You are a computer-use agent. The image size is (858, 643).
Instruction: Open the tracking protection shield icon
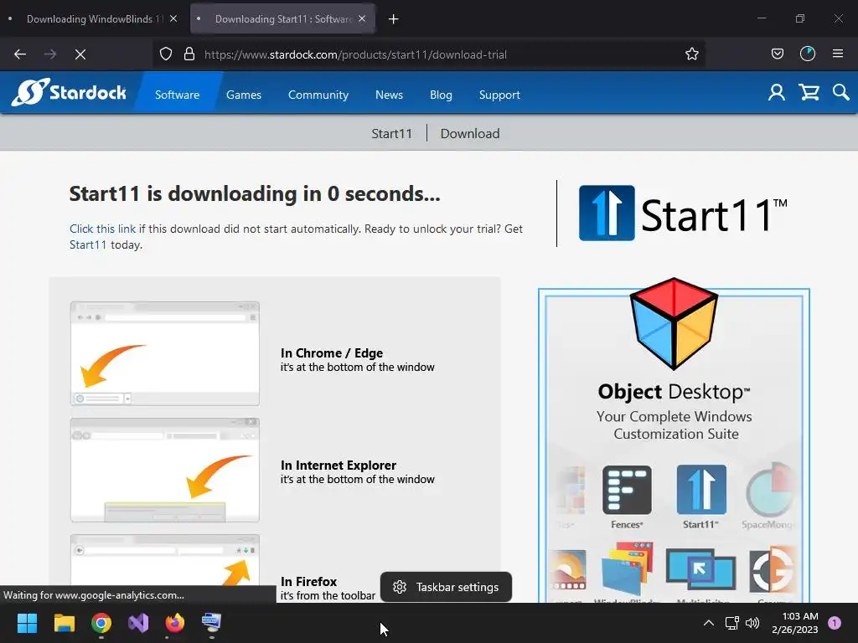[166, 54]
